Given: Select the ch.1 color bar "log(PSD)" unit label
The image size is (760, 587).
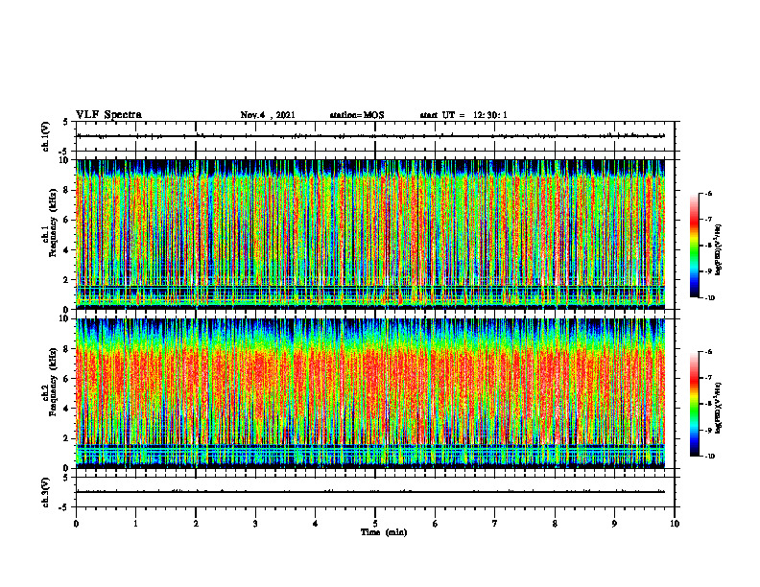Looking at the screenshot, I should coord(719,250).
